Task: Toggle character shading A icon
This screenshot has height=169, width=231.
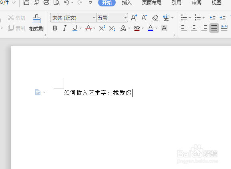Action: (x=164, y=28)
